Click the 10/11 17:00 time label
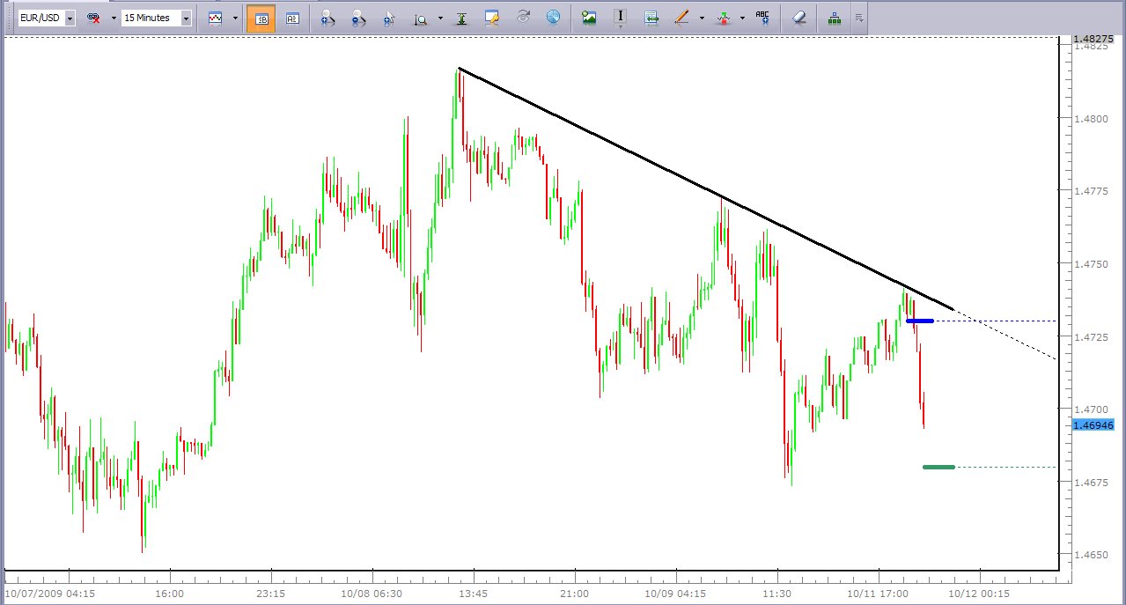Viewport: 1126px width, 605px height. tap(877, 594)
